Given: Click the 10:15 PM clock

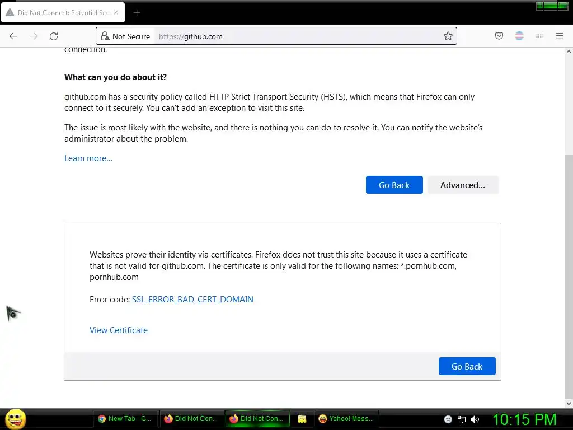Looking at the screenshot, I should tap(525, 419).
